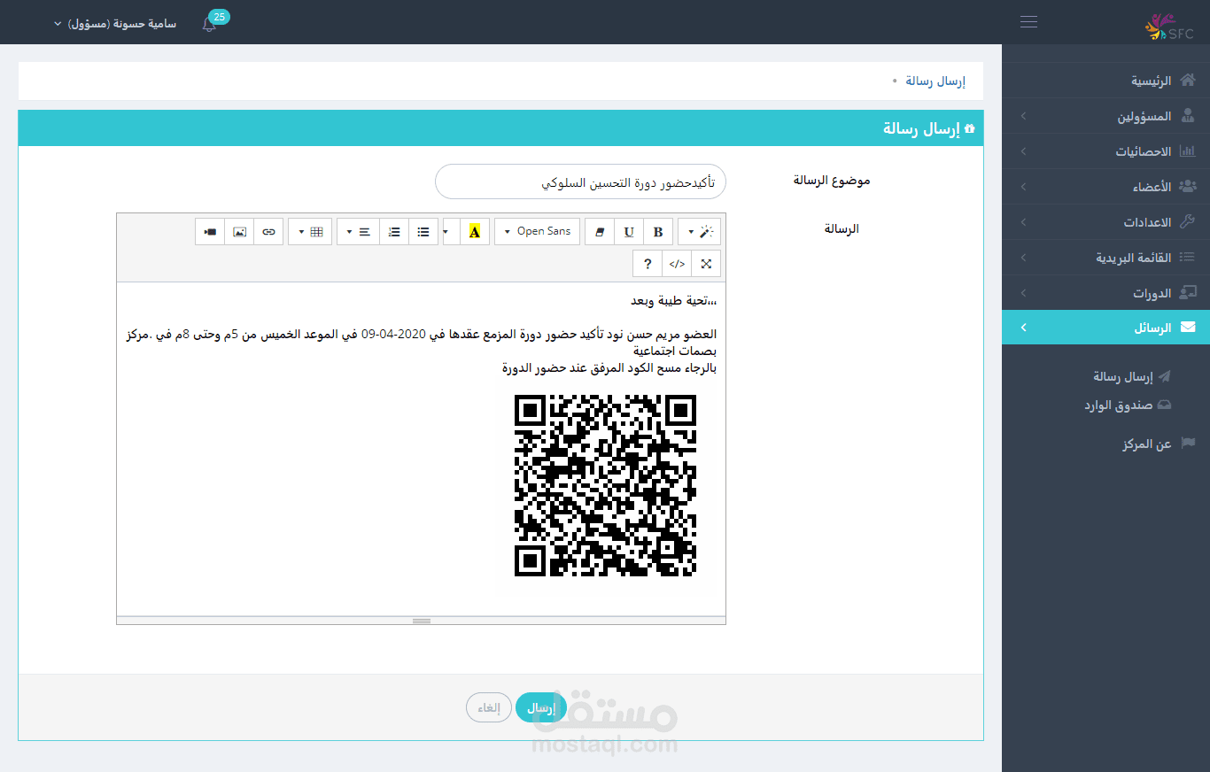Toggle the sidebar hamburger menu
The image size is (1210, 772).
click(x=1028, y=22)
